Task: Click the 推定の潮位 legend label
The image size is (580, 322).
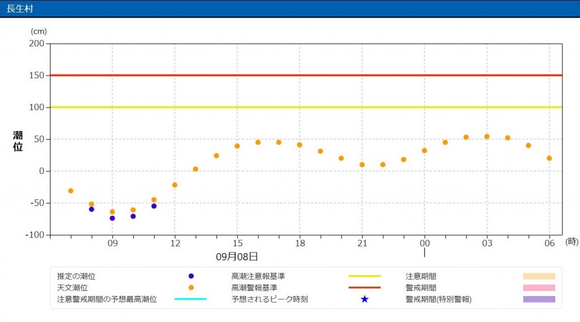Action: coord(76,276)
